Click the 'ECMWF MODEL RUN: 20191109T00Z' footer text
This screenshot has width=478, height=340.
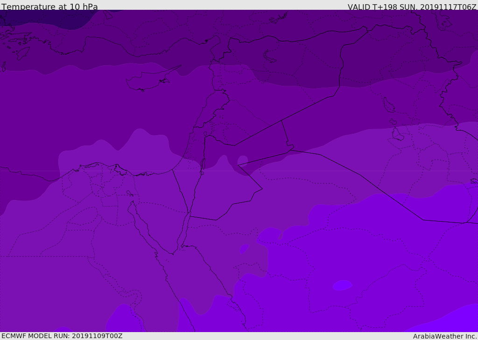click(62, 336)
